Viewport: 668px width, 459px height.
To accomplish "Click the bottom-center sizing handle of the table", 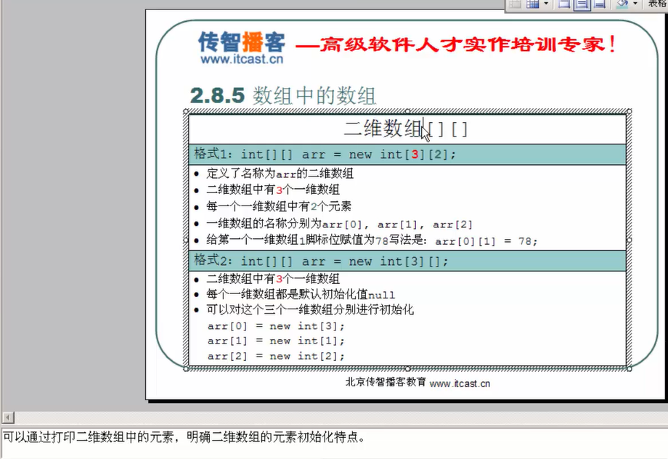I will click(x=408, y=369).
